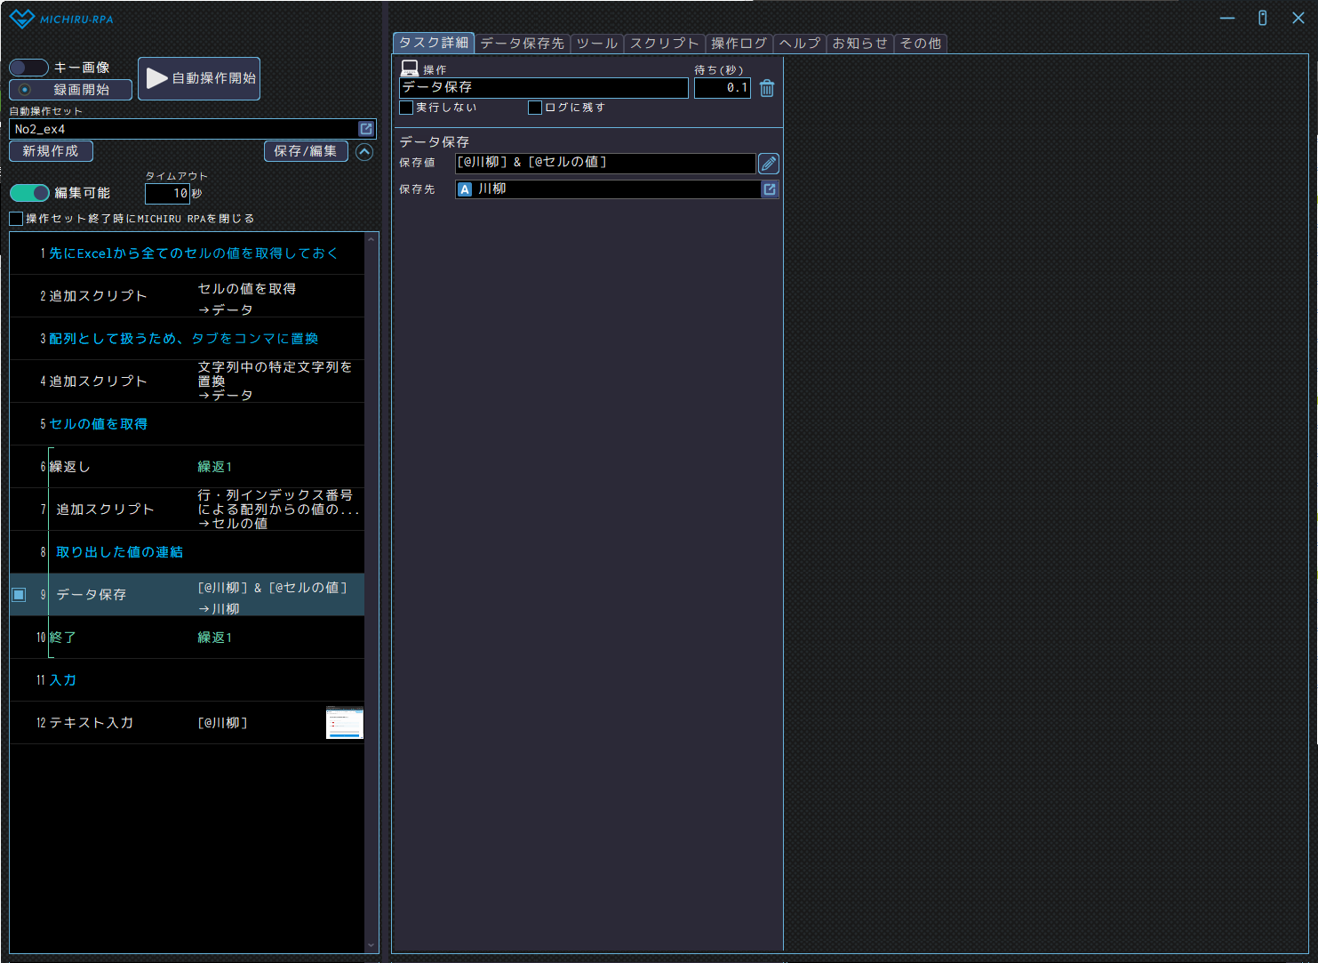This screenshot has width=1318, height=963.
Task: Click the pencil edit icon beside 保存値
Action: point(769,164)
